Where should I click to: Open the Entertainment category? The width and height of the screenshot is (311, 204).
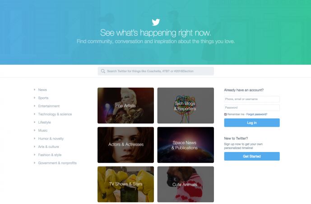click(x=49, y=106)
